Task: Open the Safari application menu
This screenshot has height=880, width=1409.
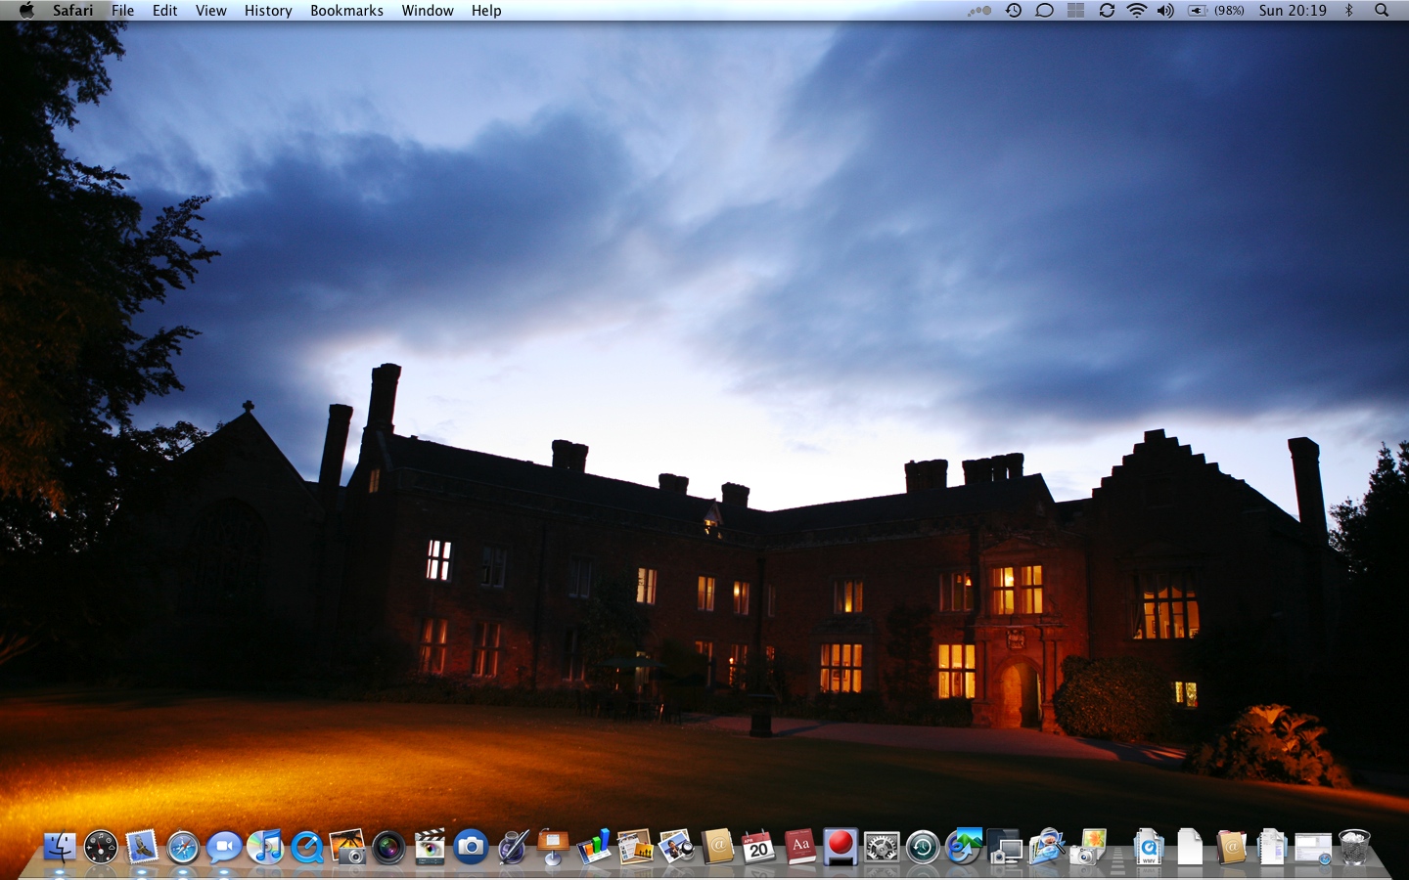Action: pos(73,11)
